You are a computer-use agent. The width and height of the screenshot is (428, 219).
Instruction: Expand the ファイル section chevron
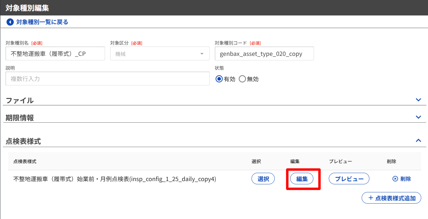[418, 100]
